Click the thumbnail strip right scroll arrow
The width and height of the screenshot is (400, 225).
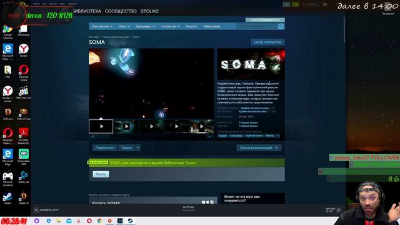point(210,136)
